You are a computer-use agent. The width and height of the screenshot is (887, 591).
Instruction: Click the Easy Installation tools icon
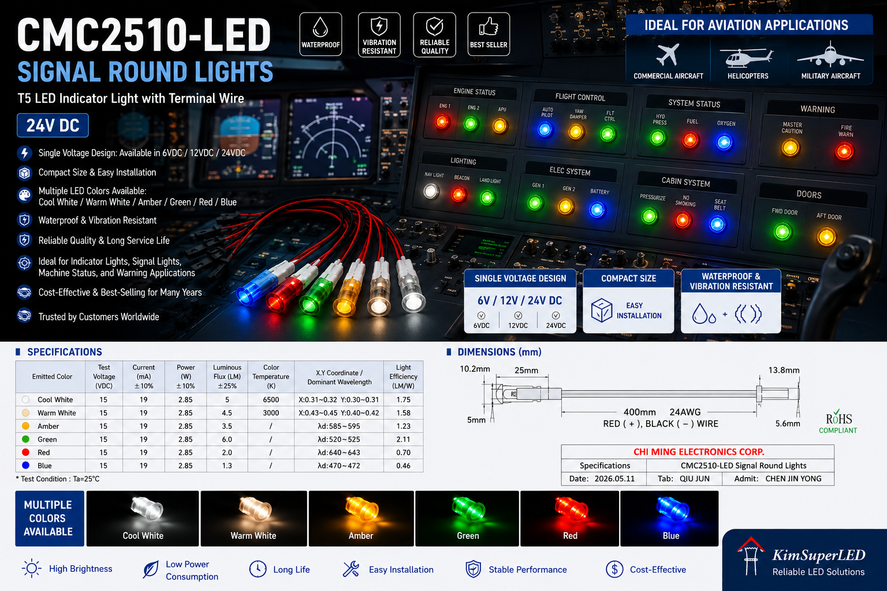(x=351, y=569)
